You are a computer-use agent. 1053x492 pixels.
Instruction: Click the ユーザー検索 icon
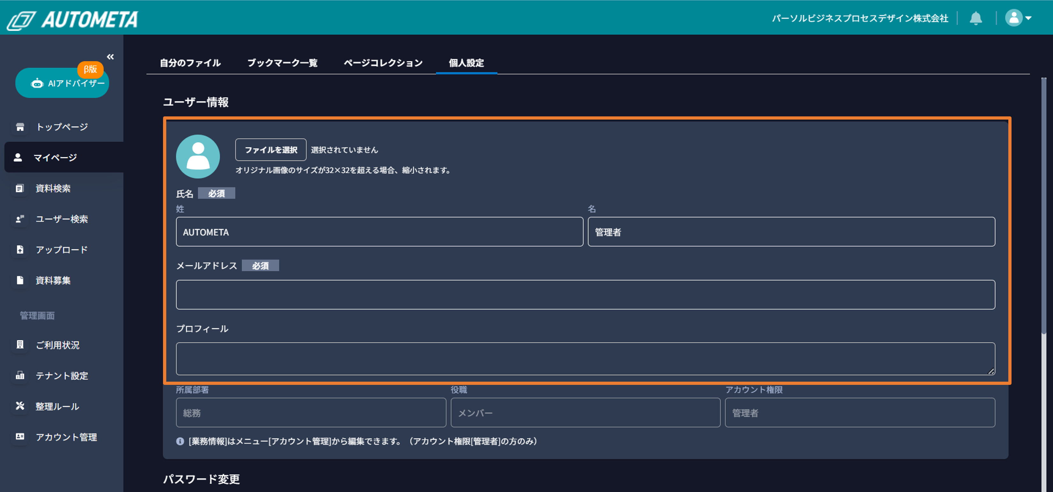[x=19, y=219]
